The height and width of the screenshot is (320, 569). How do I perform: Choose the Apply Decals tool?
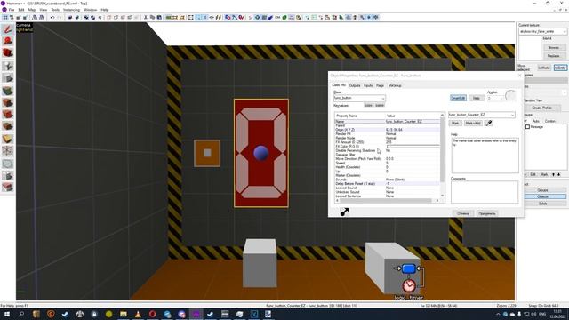pos(8,115)
